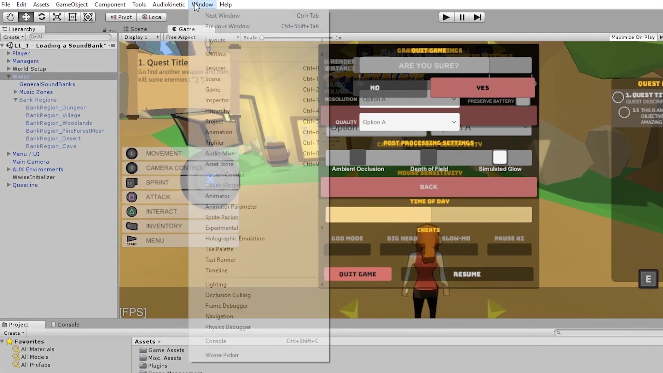Select the Rotate tool icon

pyautogui.click(x=41, y=17)
